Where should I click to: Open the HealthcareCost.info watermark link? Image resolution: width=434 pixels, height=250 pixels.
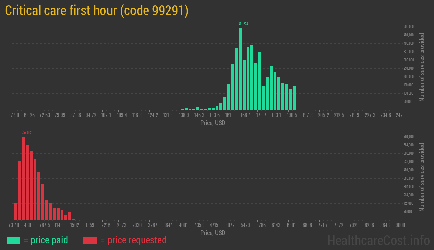(378, 240)
